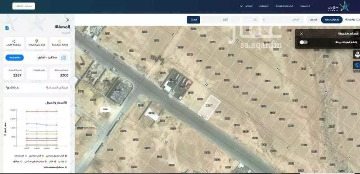Click the parcel number card showing 2367
Viewport: 360px width, 174px height.
click(x=13, y=73)
